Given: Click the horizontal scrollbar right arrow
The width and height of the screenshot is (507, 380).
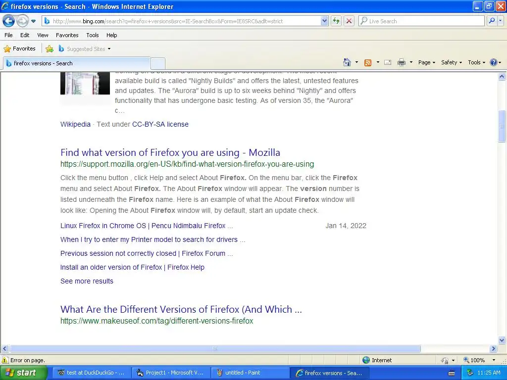Looking at the screenshot, I should [x=494, y=349].
